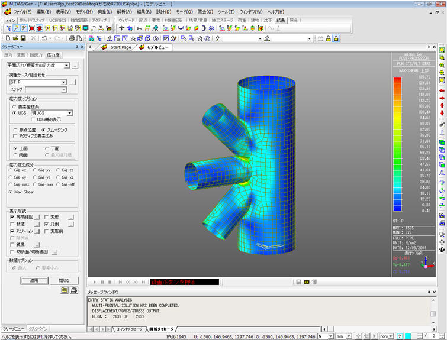
Task: Click the 閉じる Close button
Action: coord(64,280)
